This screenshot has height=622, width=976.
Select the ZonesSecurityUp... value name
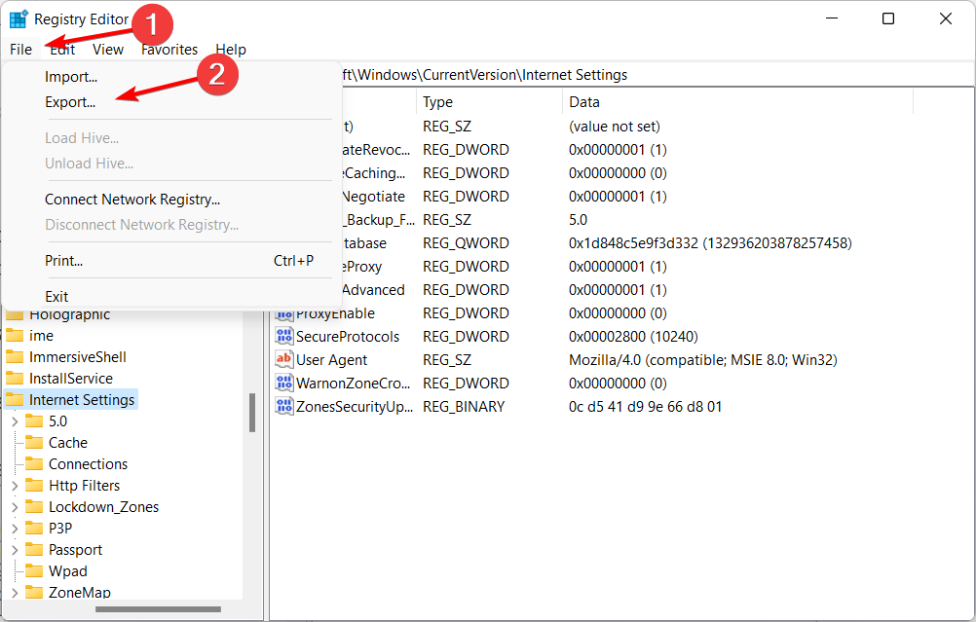(x=355, y=407)
